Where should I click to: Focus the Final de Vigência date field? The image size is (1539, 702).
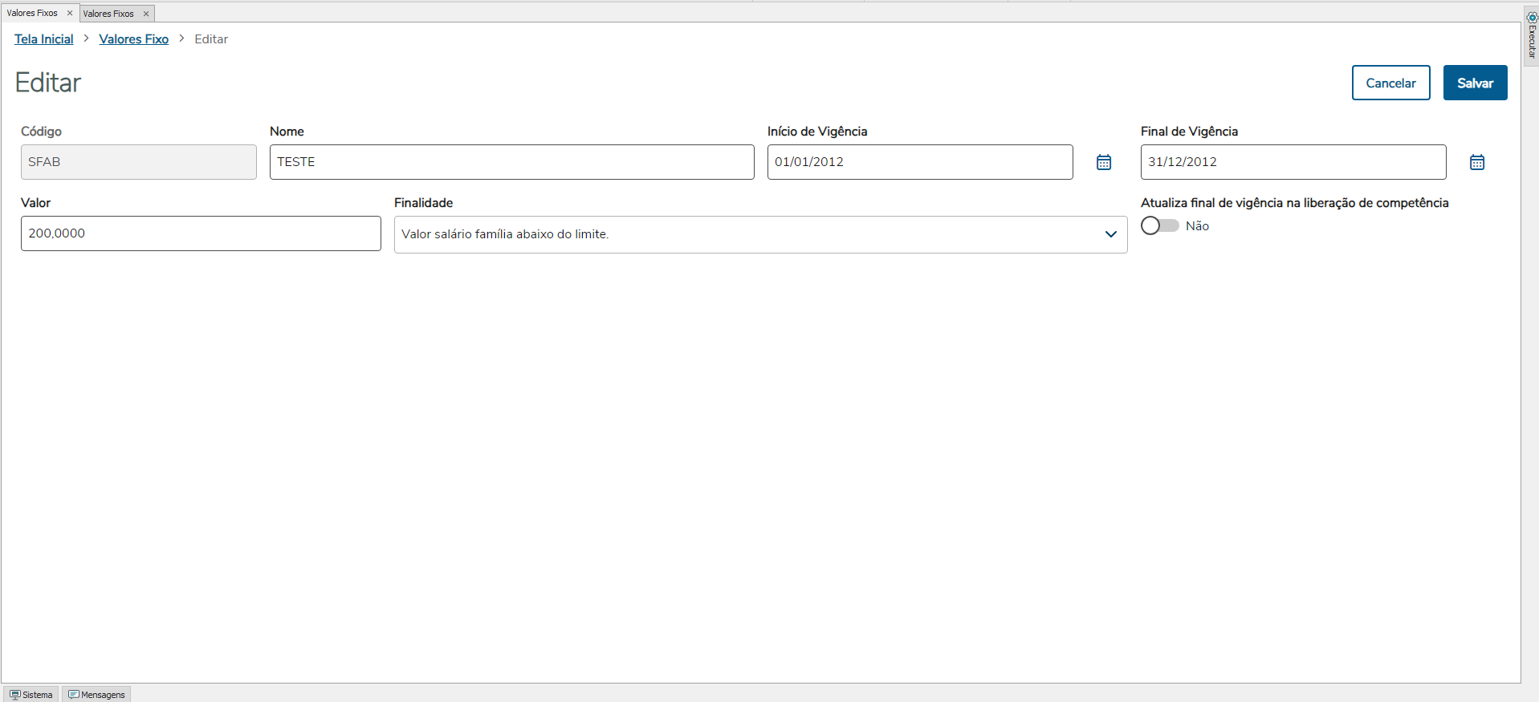point(1293,162)
